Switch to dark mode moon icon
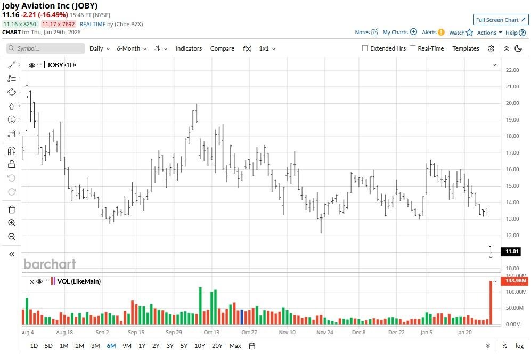 coord(518,48)
